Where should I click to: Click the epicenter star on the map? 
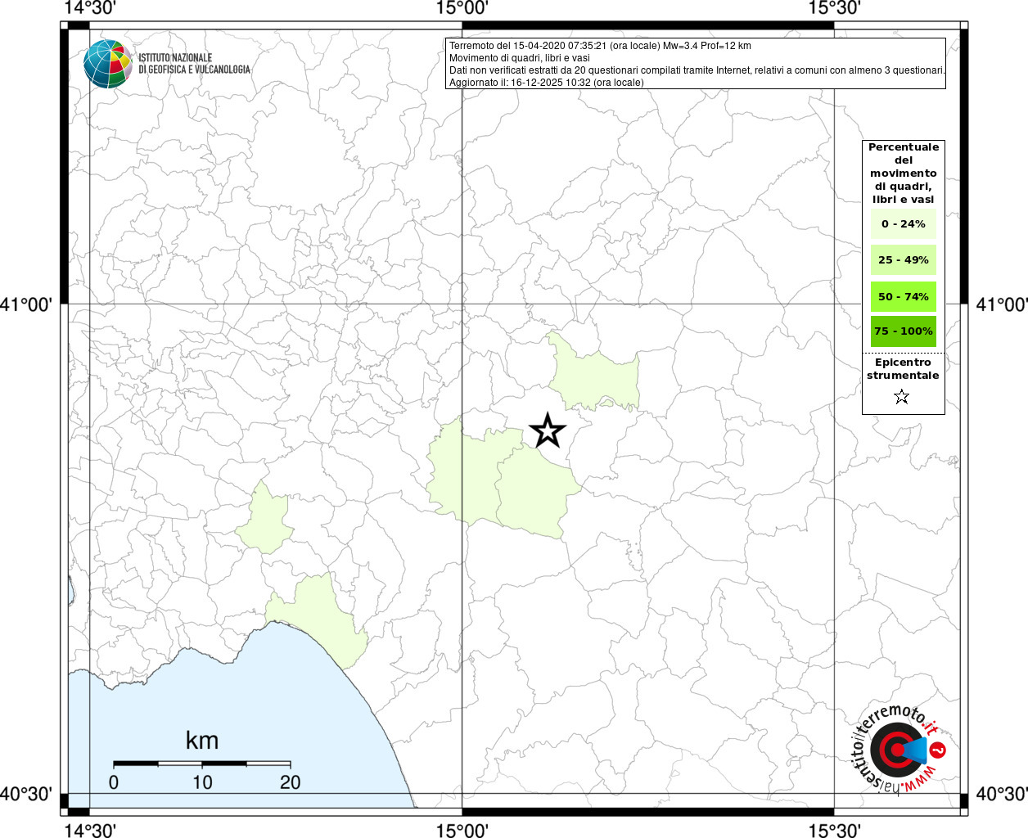pos(548,430)
